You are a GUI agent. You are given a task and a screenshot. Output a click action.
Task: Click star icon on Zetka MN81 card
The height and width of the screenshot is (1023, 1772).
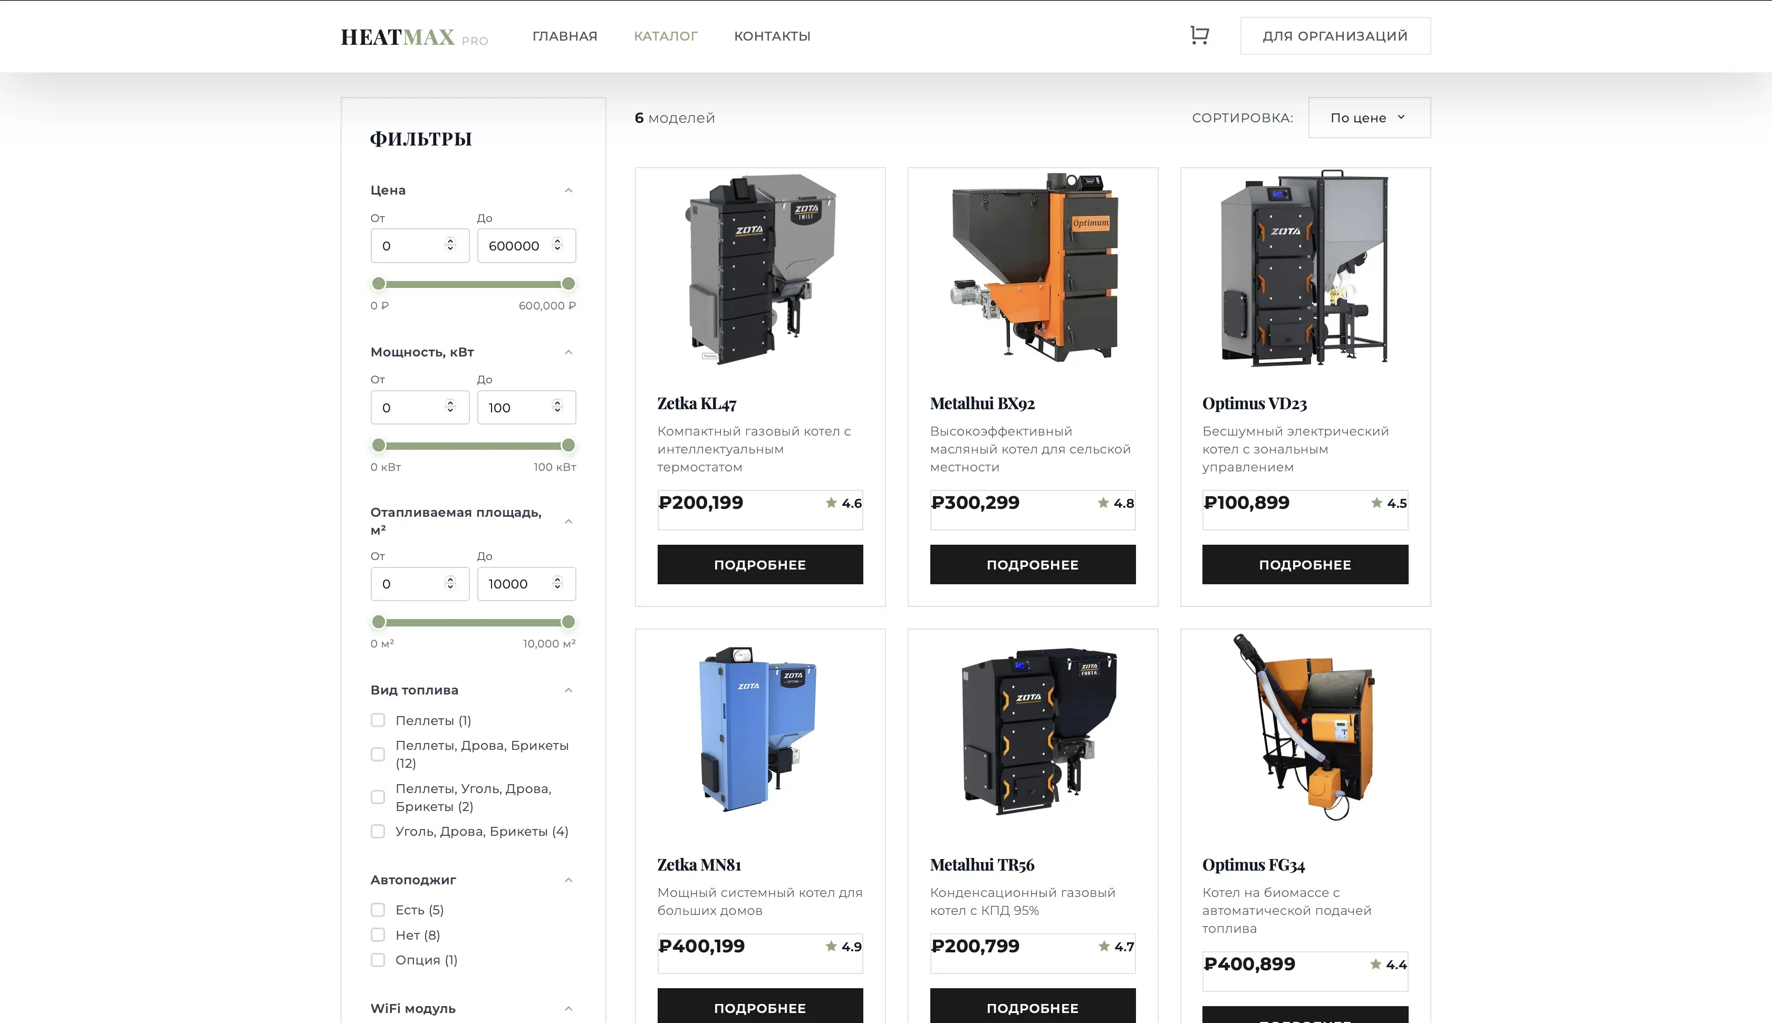(x=831, y=945)
